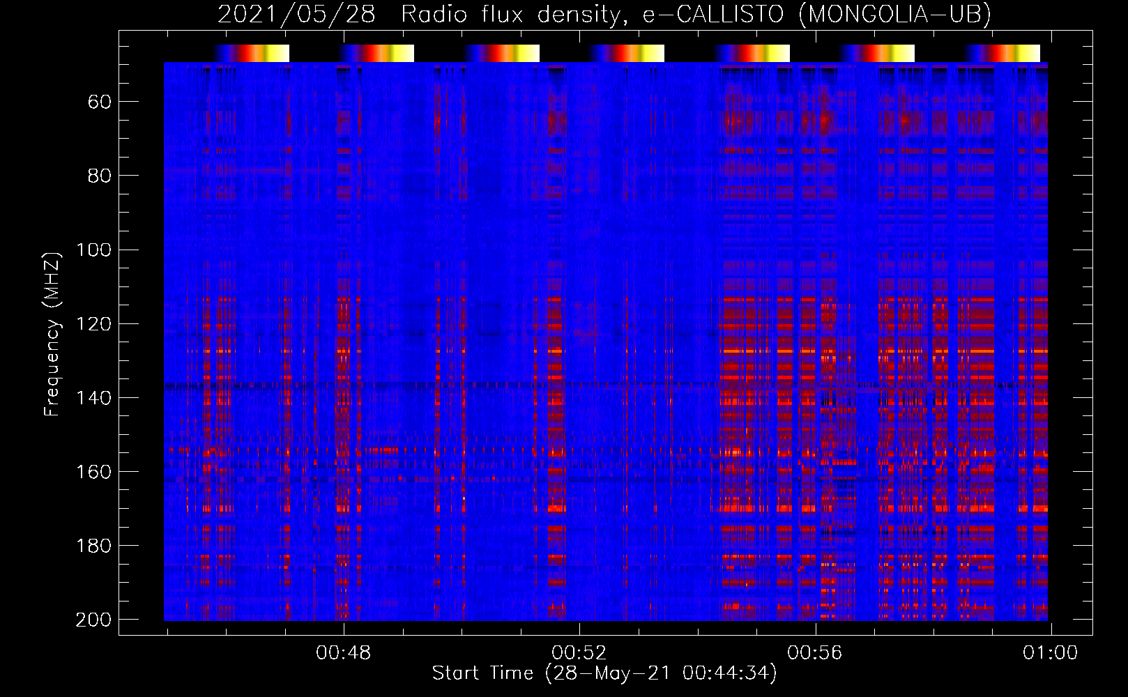Click the 00:48 time tick label
The image size is (1128, 697).
(x=344, y=653)
